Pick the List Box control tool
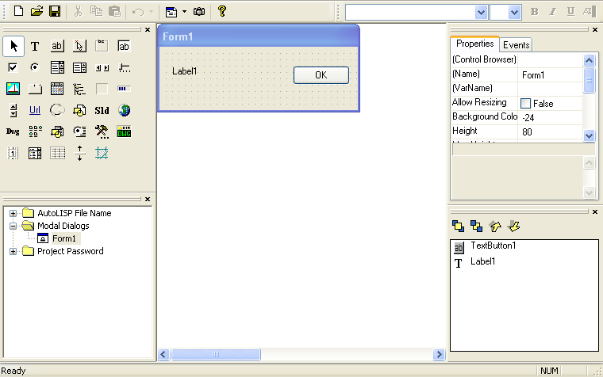 (x=79, y=68)
